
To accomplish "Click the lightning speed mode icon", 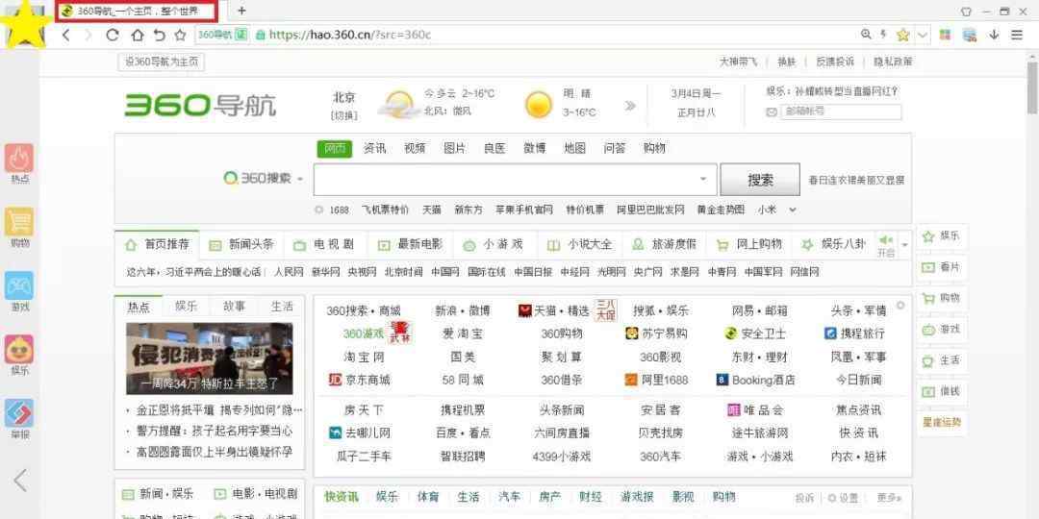I will 883,35.
